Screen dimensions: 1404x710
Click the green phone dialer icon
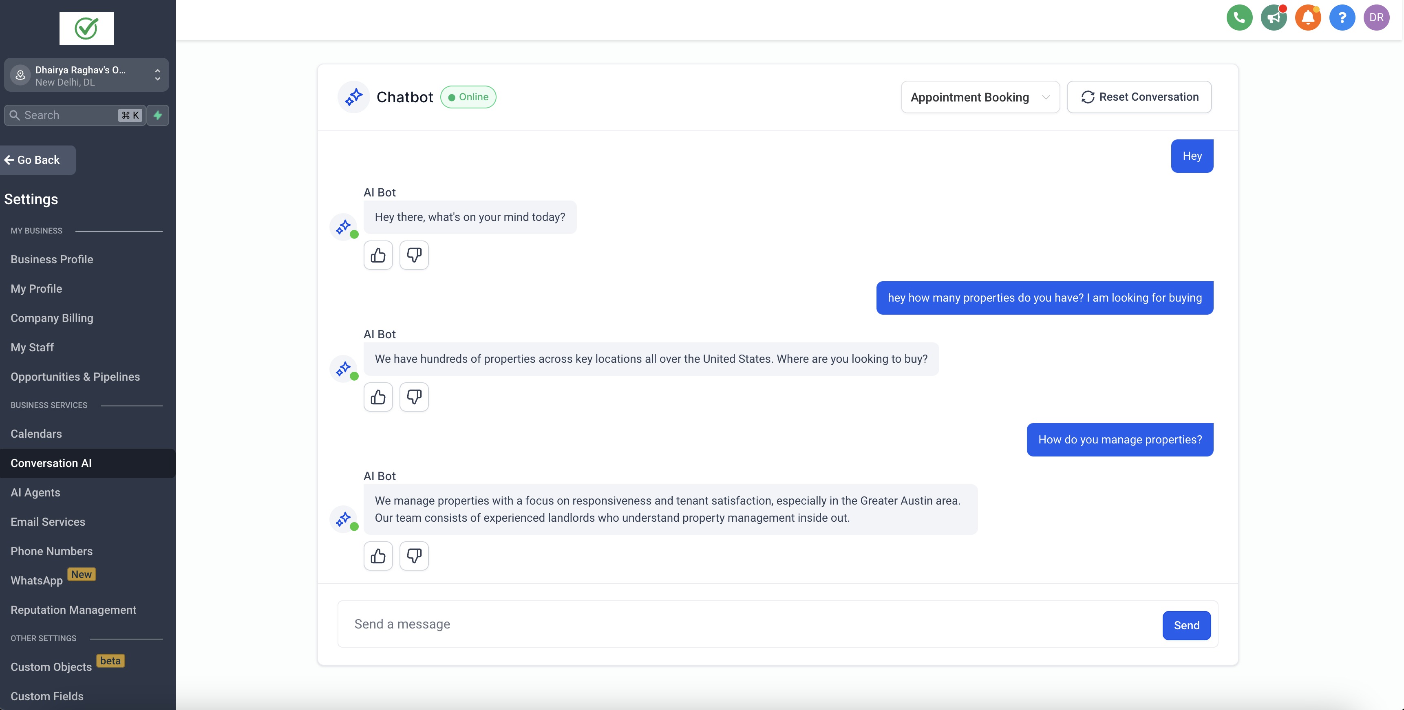click(1239, 18)
